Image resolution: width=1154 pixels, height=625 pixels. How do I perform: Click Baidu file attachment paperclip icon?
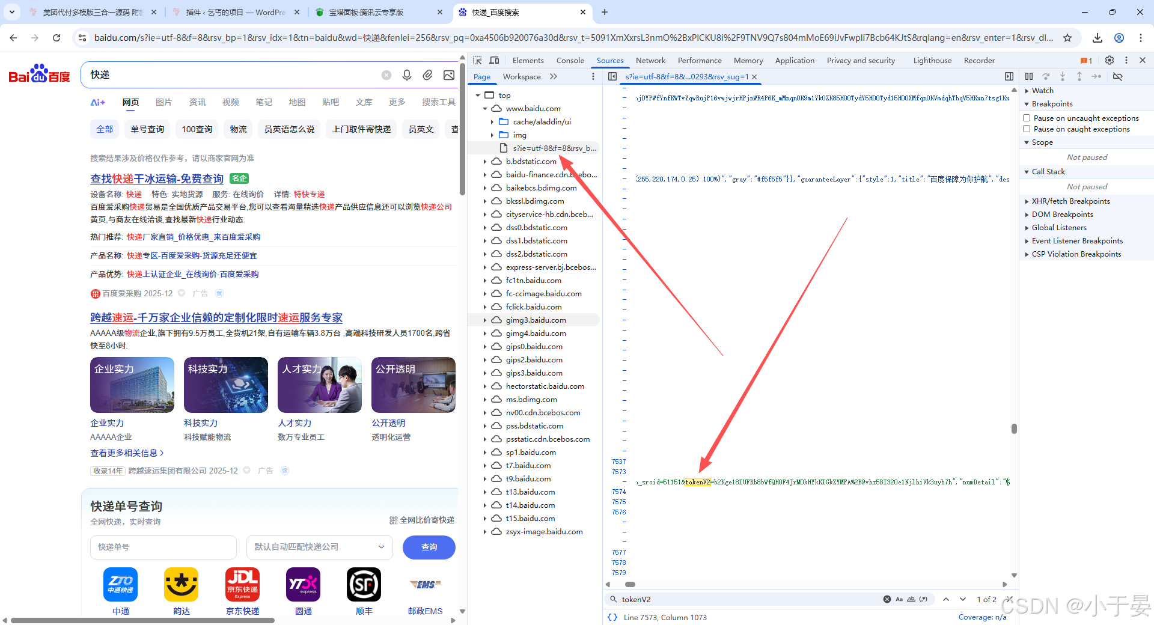point(427,75)
